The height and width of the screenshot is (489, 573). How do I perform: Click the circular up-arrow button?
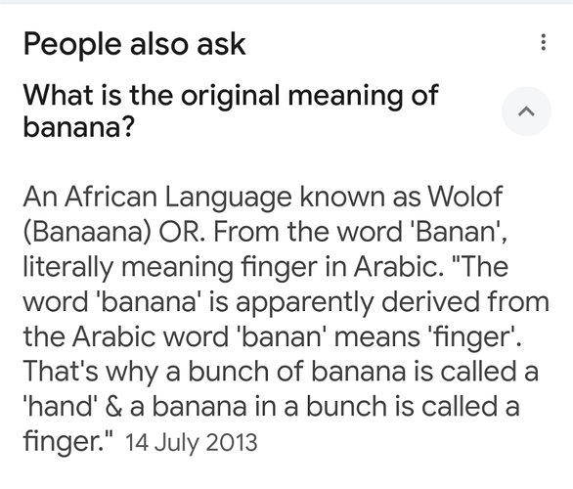tap(526, 111)
